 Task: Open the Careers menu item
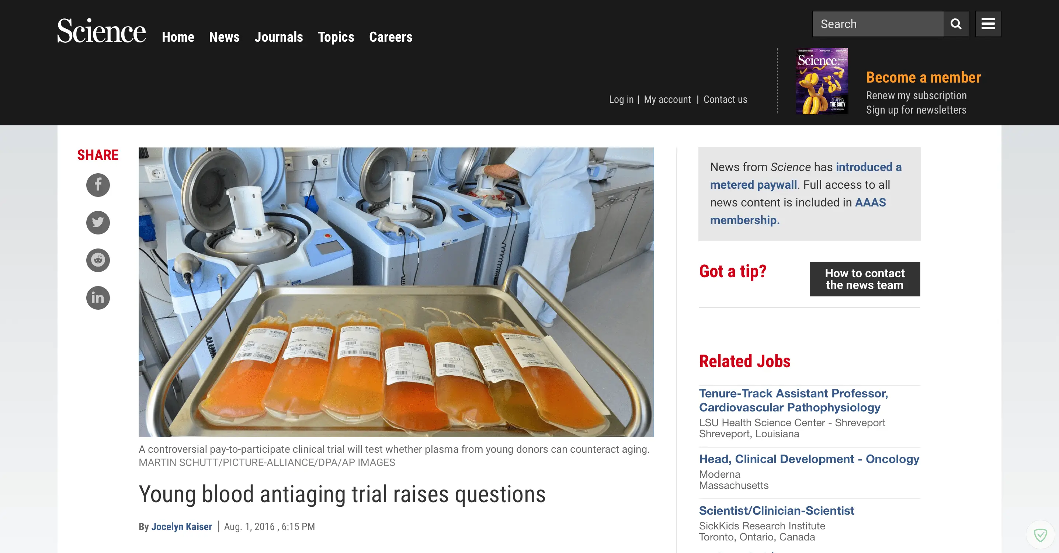390,37
